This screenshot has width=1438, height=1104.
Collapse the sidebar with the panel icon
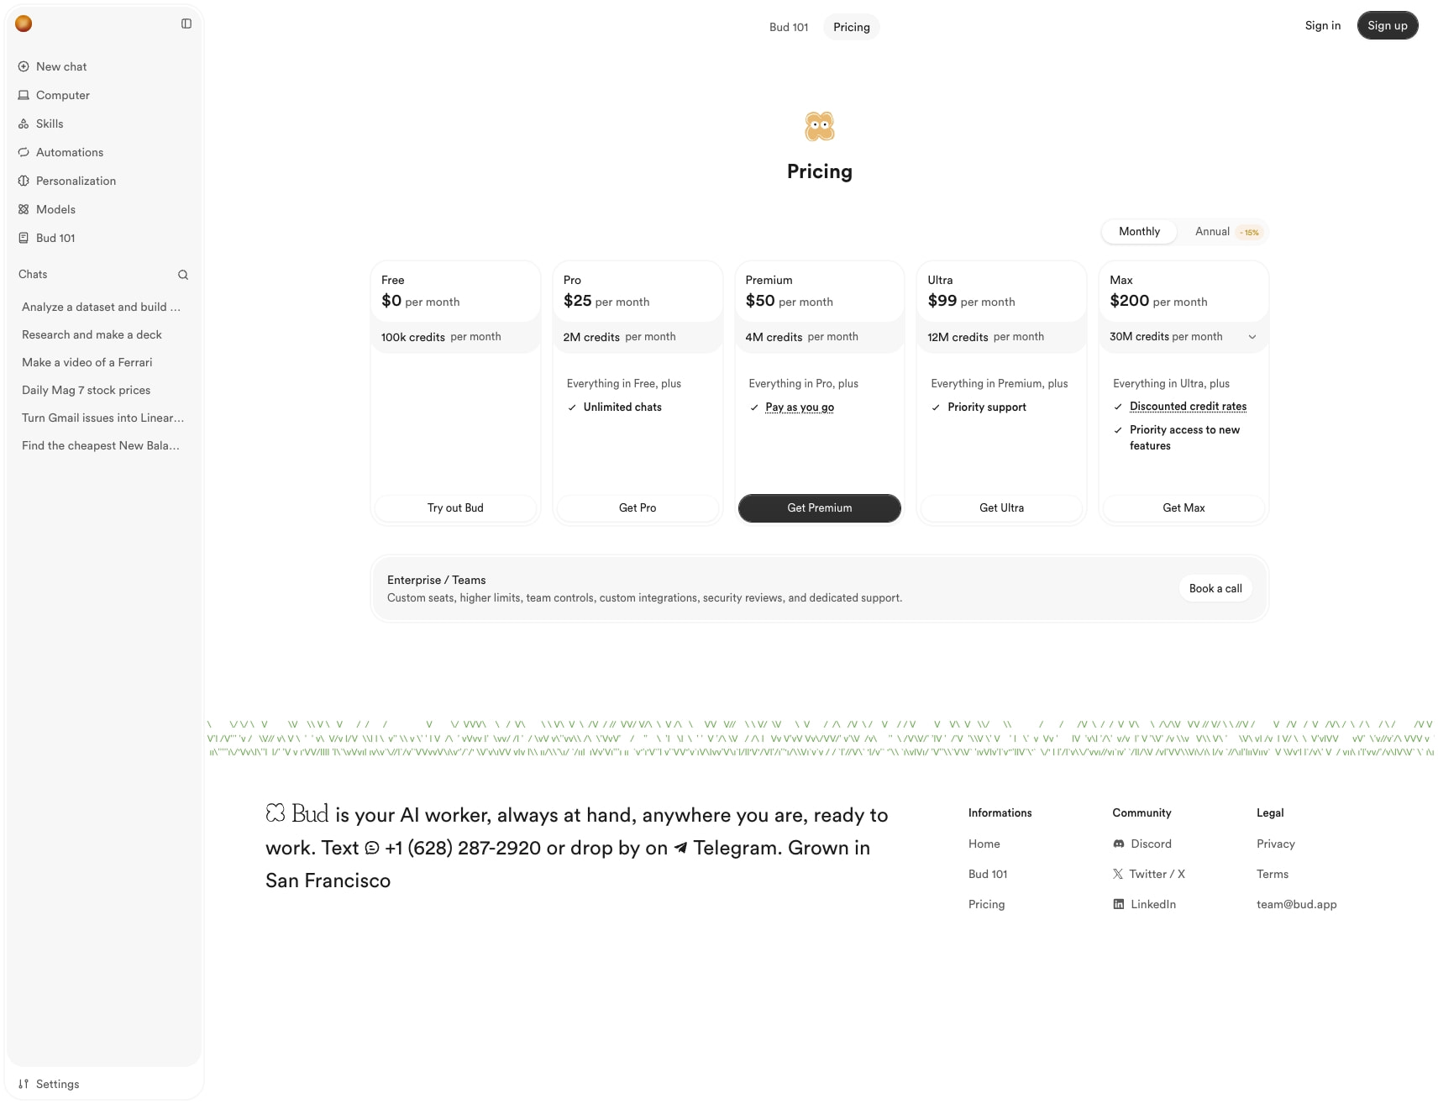coord(186,24)
